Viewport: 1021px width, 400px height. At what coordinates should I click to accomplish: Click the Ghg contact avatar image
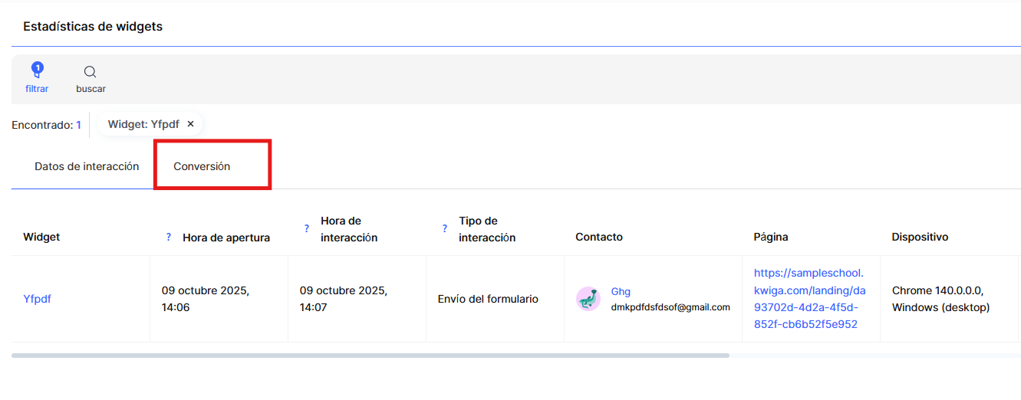pyautogui.click(x=588, y=299)
